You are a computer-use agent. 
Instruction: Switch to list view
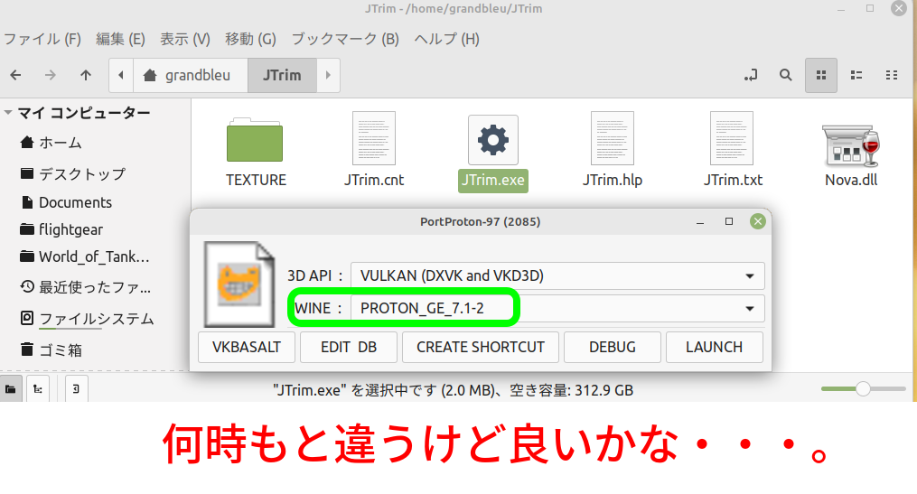pyautogui.click(x=856, y=75)
